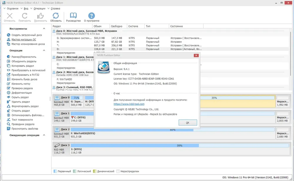The image size is (294, 181).
Task: Open the Вид menu
Action: coord(26,9)
